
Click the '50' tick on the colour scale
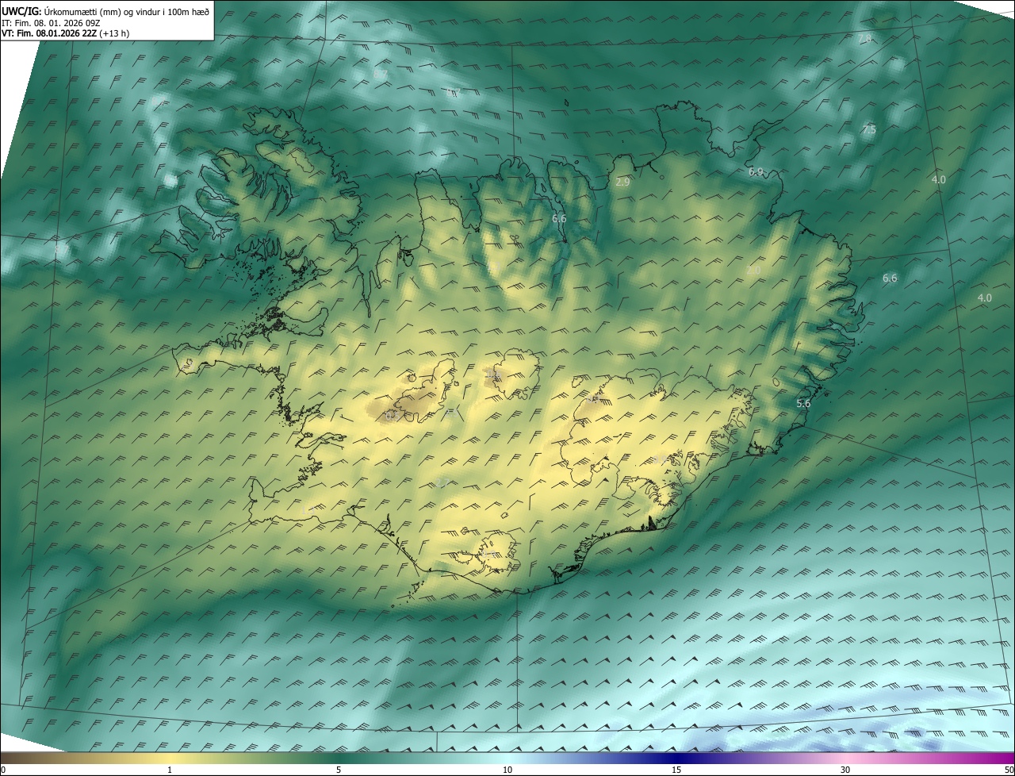click(x=1009, y=770)
